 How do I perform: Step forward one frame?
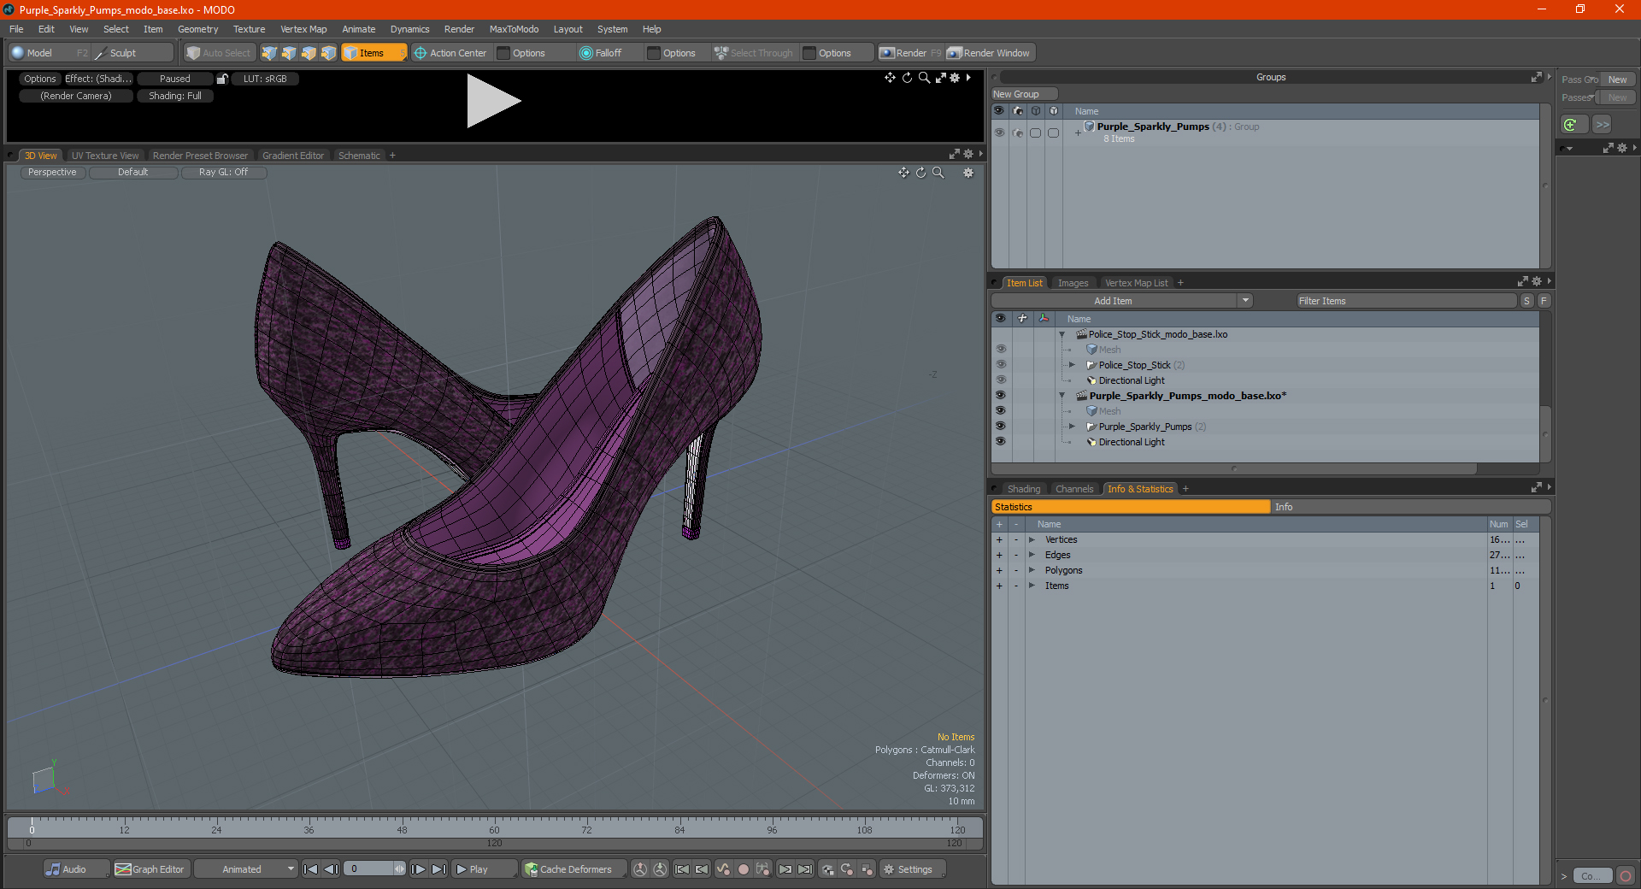418,869
